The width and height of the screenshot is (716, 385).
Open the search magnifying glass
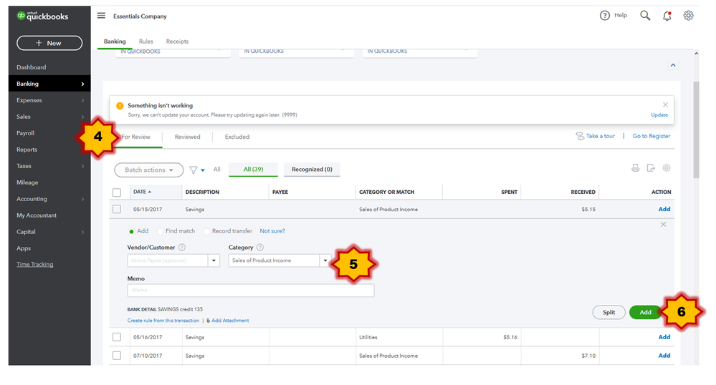point(645,16)
